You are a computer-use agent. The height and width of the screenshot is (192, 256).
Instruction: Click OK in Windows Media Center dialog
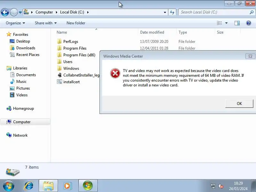pos(239,103)
